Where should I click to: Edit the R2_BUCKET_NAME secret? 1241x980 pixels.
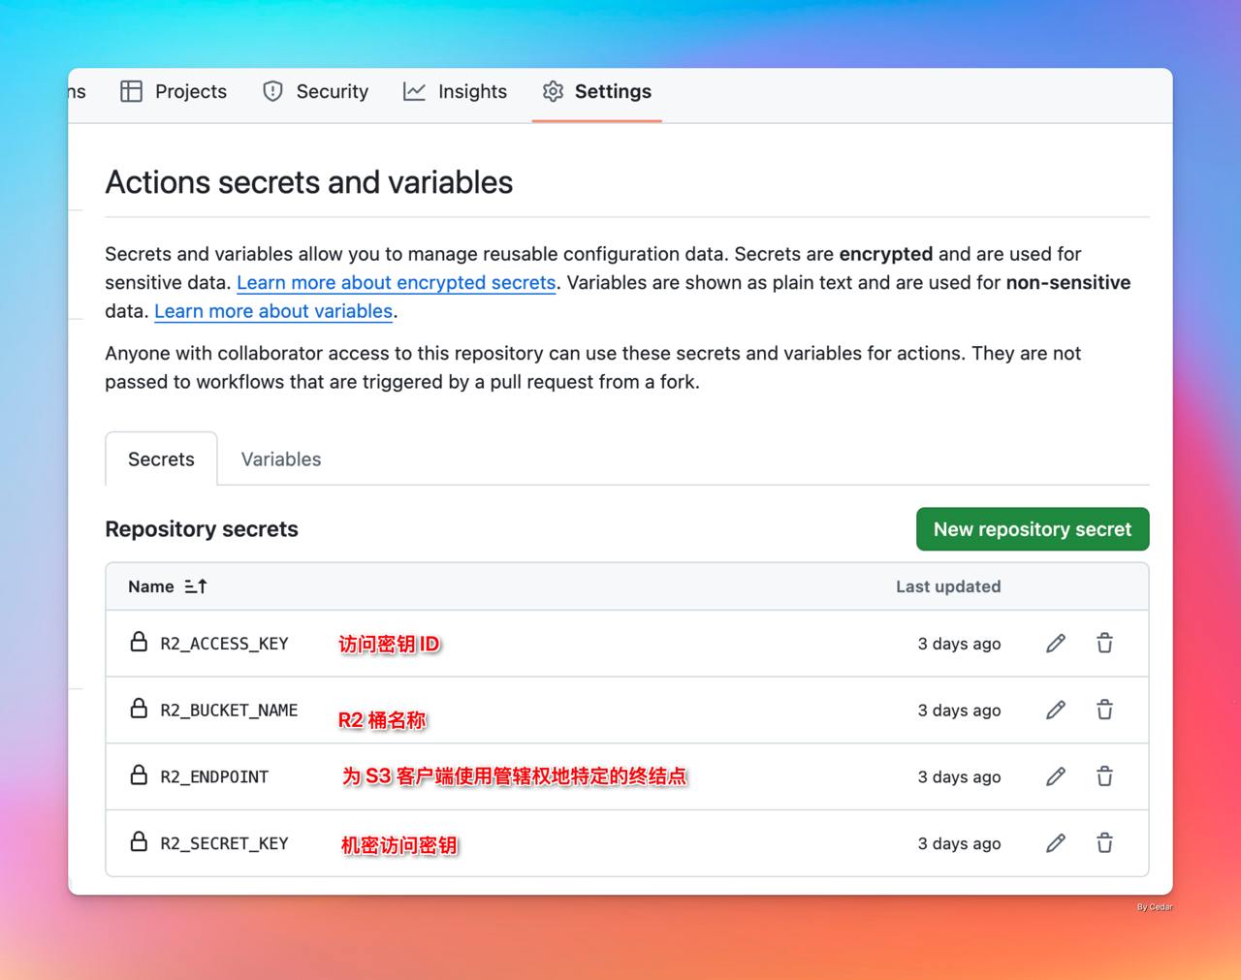pos(1056,711)
